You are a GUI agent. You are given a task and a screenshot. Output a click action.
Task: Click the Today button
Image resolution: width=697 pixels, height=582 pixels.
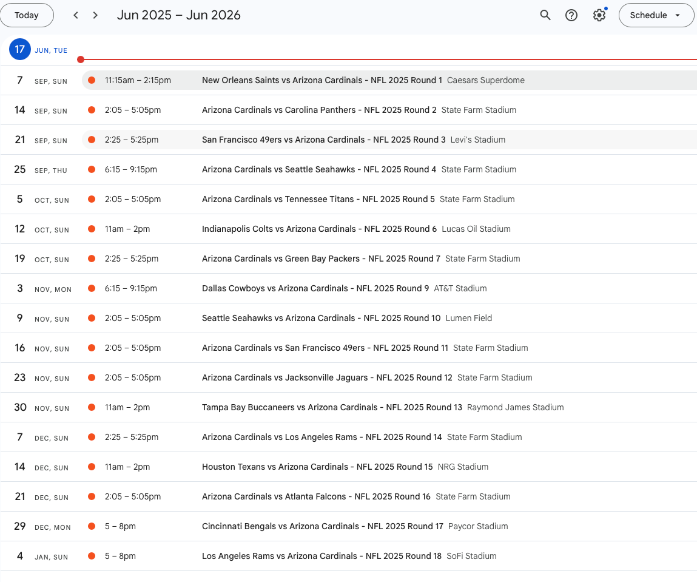(x=27, y=15)
